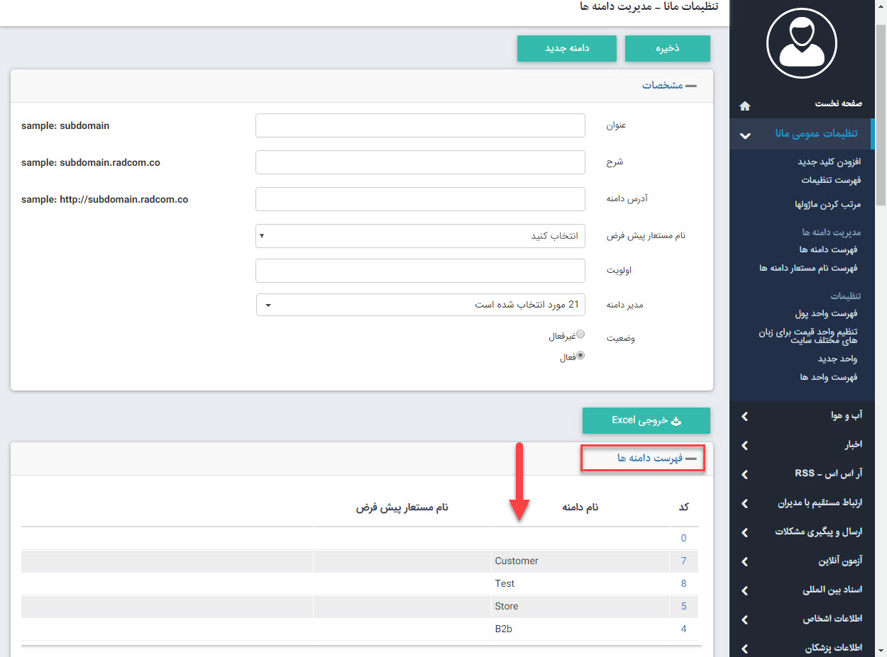Open فهرست دامنه ها in sidebar

[827, 249]
